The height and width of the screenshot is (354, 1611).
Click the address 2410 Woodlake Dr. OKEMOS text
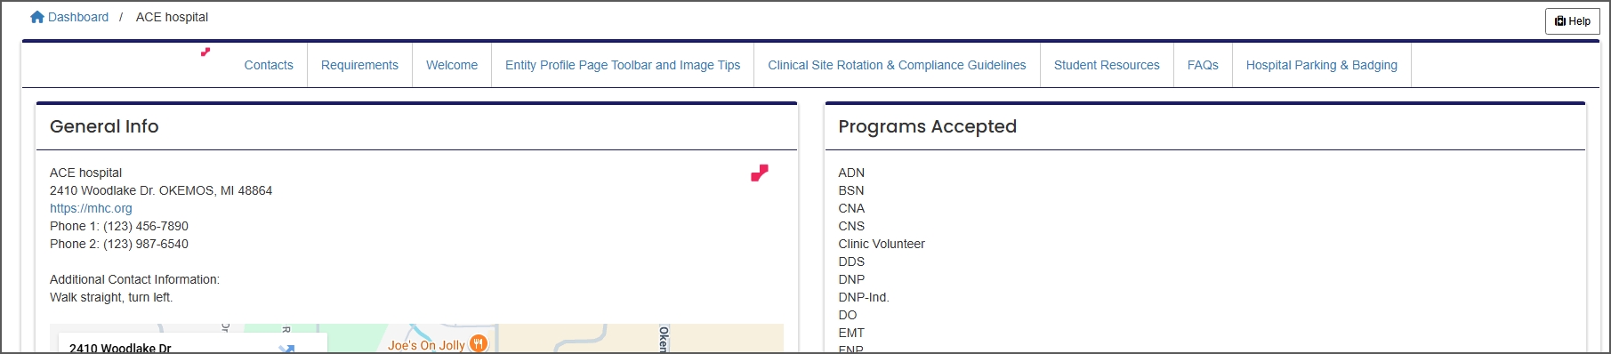coord(161,190)
